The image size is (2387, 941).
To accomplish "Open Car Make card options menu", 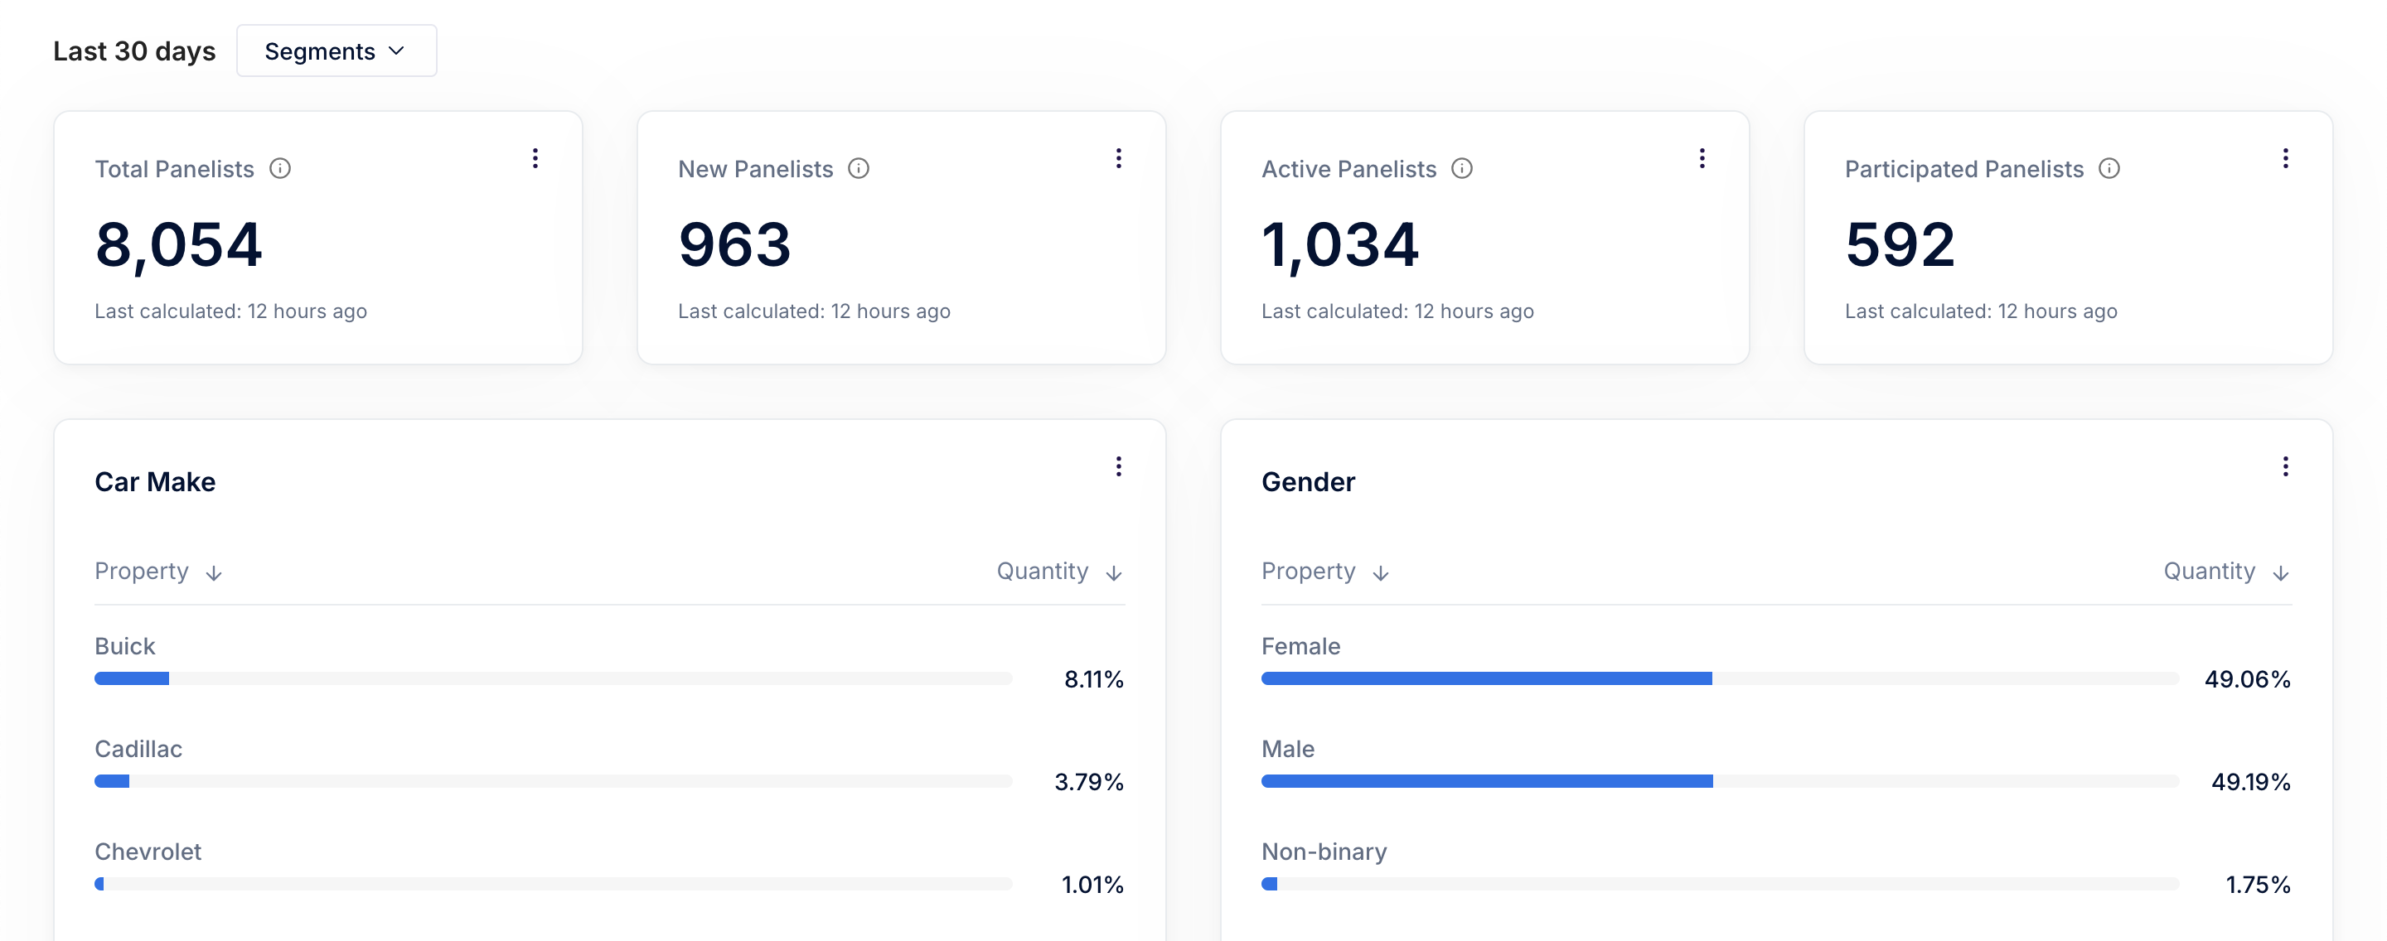I will point(1118,467).
